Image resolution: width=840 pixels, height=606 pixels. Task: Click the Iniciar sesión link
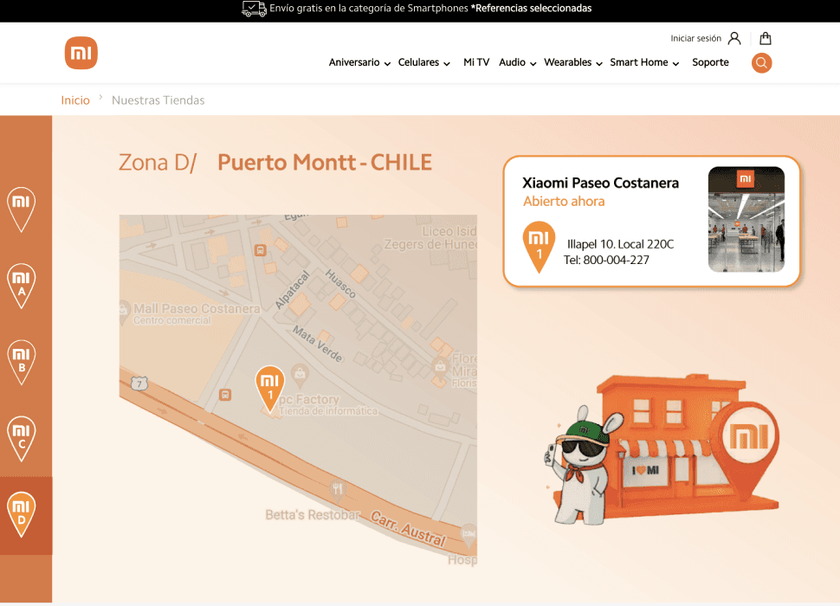pyautogui.click(x=696, y=39)
